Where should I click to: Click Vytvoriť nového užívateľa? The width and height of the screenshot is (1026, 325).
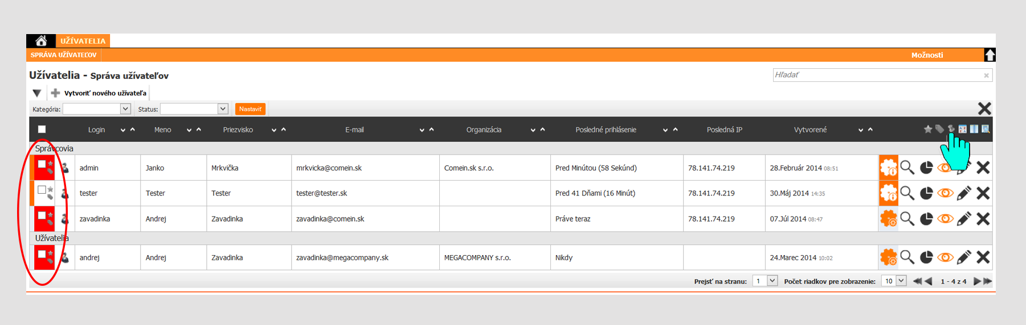tap(105, 93)
